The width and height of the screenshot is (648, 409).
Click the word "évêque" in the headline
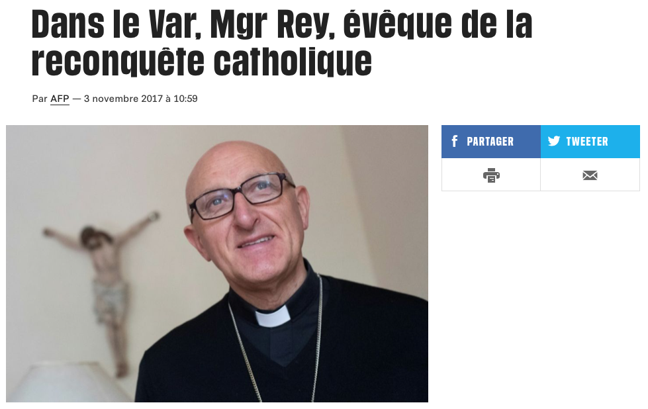click(398, 24)
